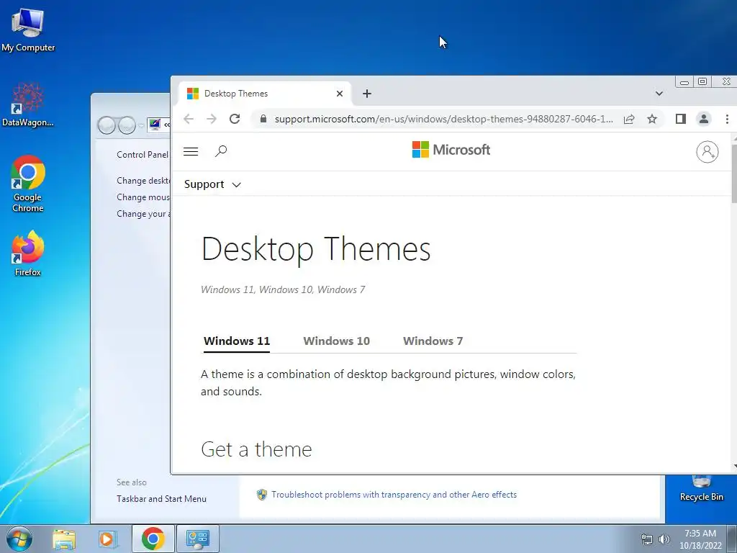Image resolution: width=737 pixels, height=553 pixels.
Task: View site information lock icon
Action: click(263, 119)
